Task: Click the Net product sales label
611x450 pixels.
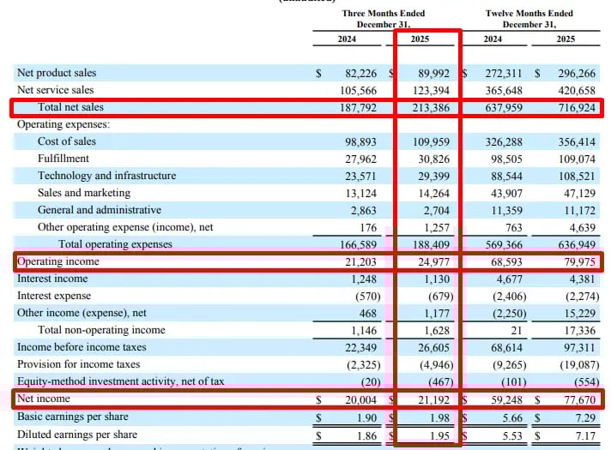Action: [57, 73]
